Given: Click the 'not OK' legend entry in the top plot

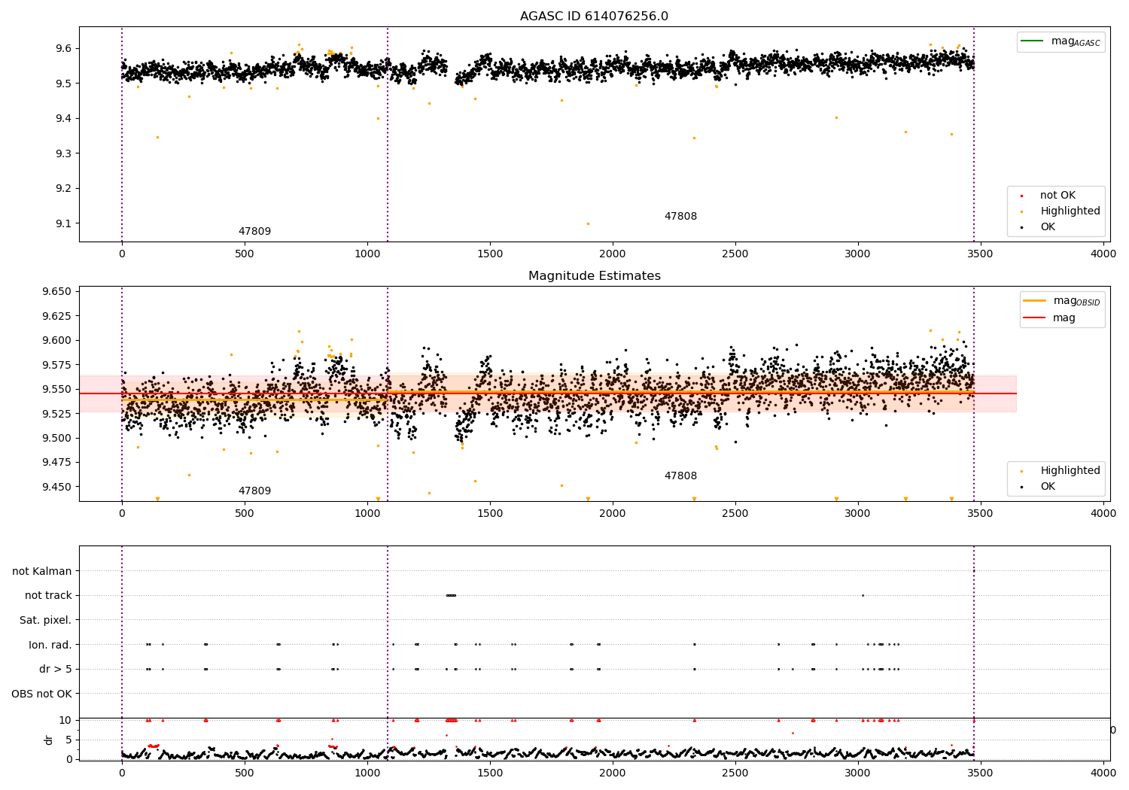Looking at the screenshot, I should click(1057, 196).
